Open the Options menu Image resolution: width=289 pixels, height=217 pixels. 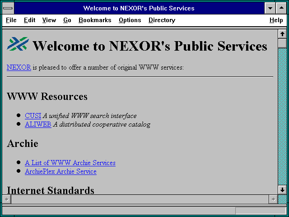130,20
